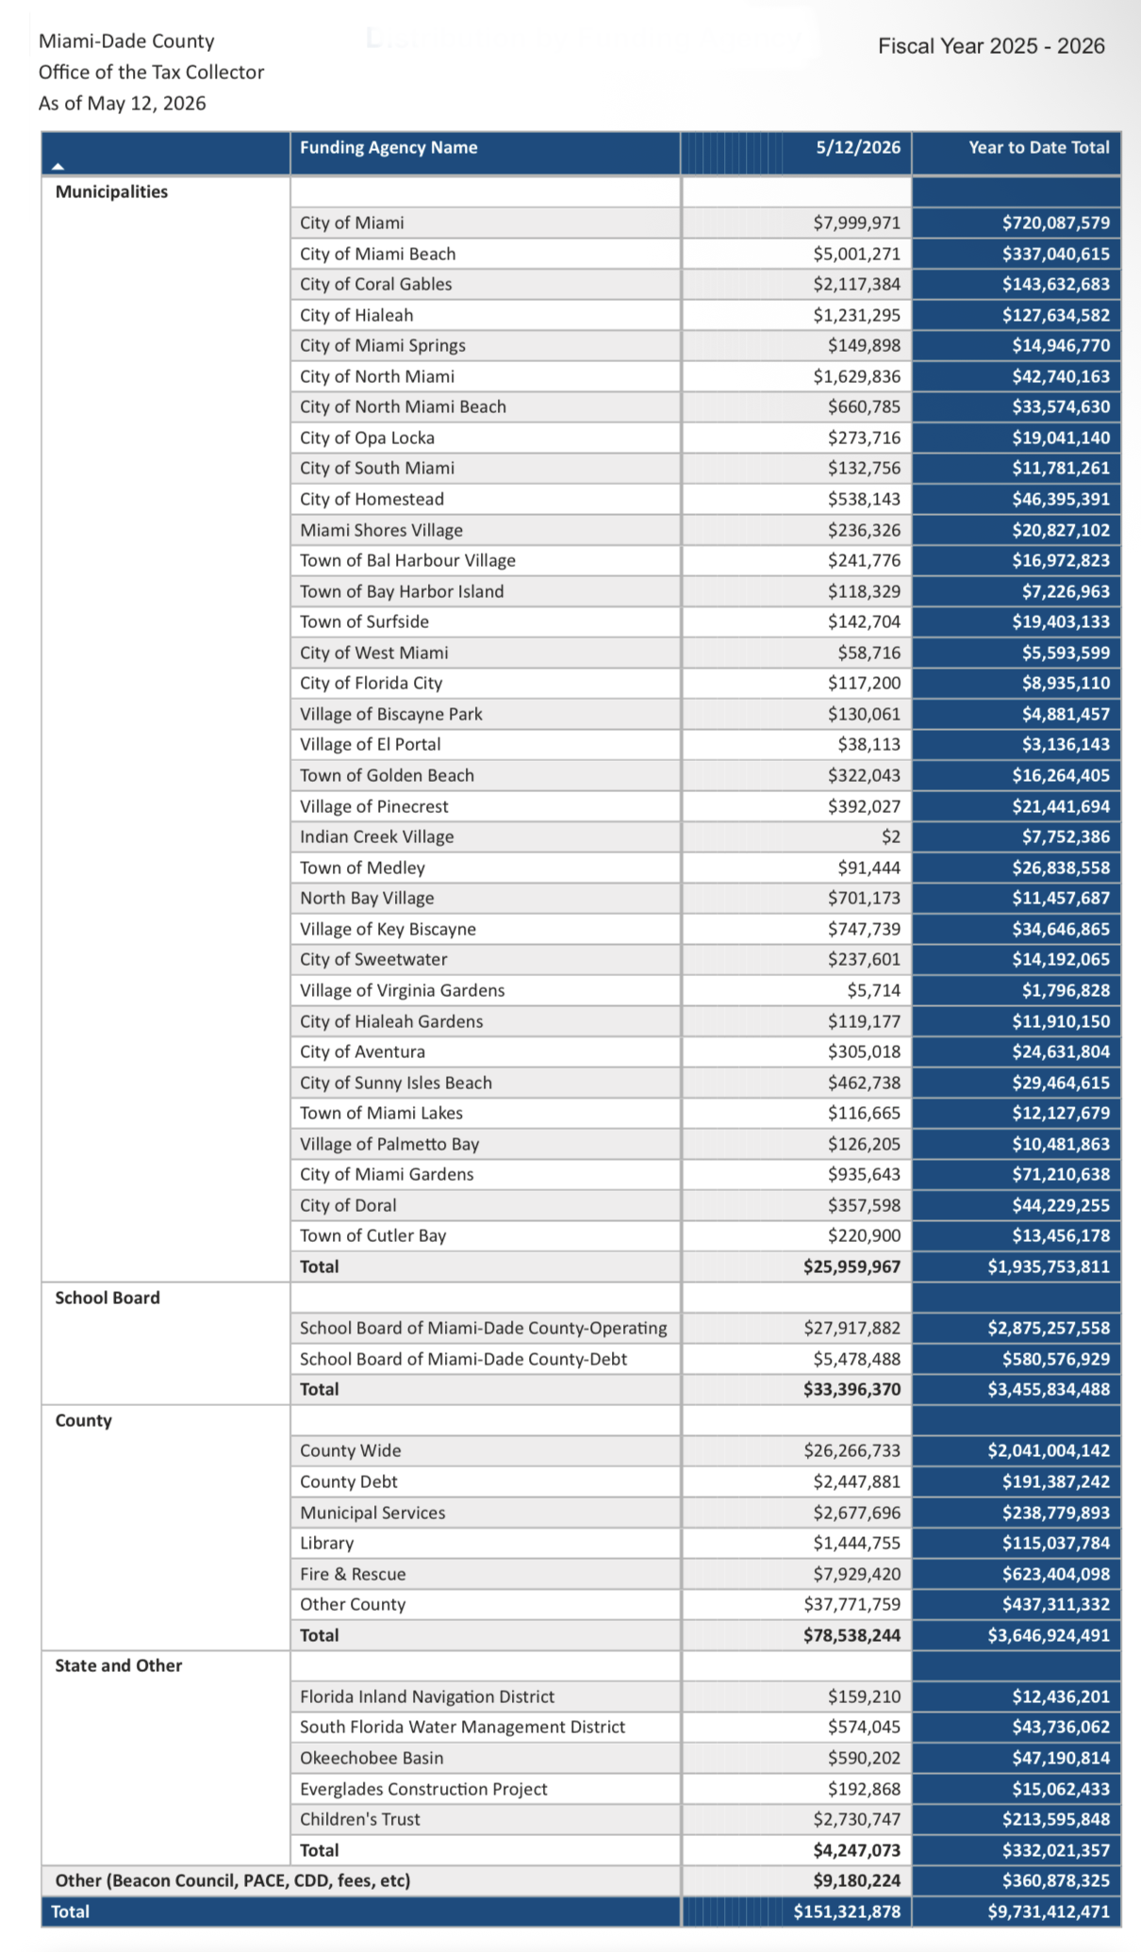Click the $8,935,110 Florida City total

pos(1067,683)
